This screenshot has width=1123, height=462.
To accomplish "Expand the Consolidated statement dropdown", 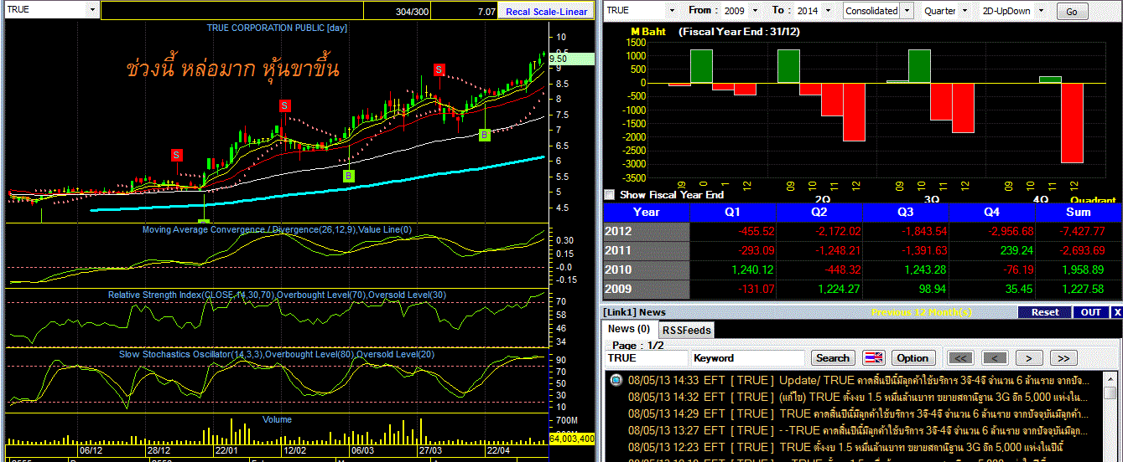I will click(905, 11).
